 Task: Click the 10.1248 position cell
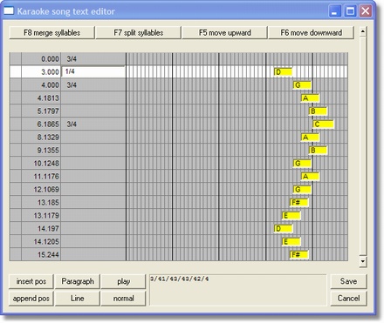point(41,164)
